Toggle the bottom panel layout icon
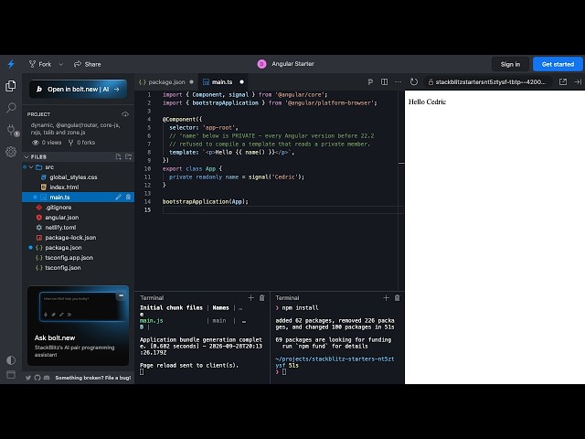Image resolution: width=585 pixels, height=439 pixels. [x=11, y=374]
